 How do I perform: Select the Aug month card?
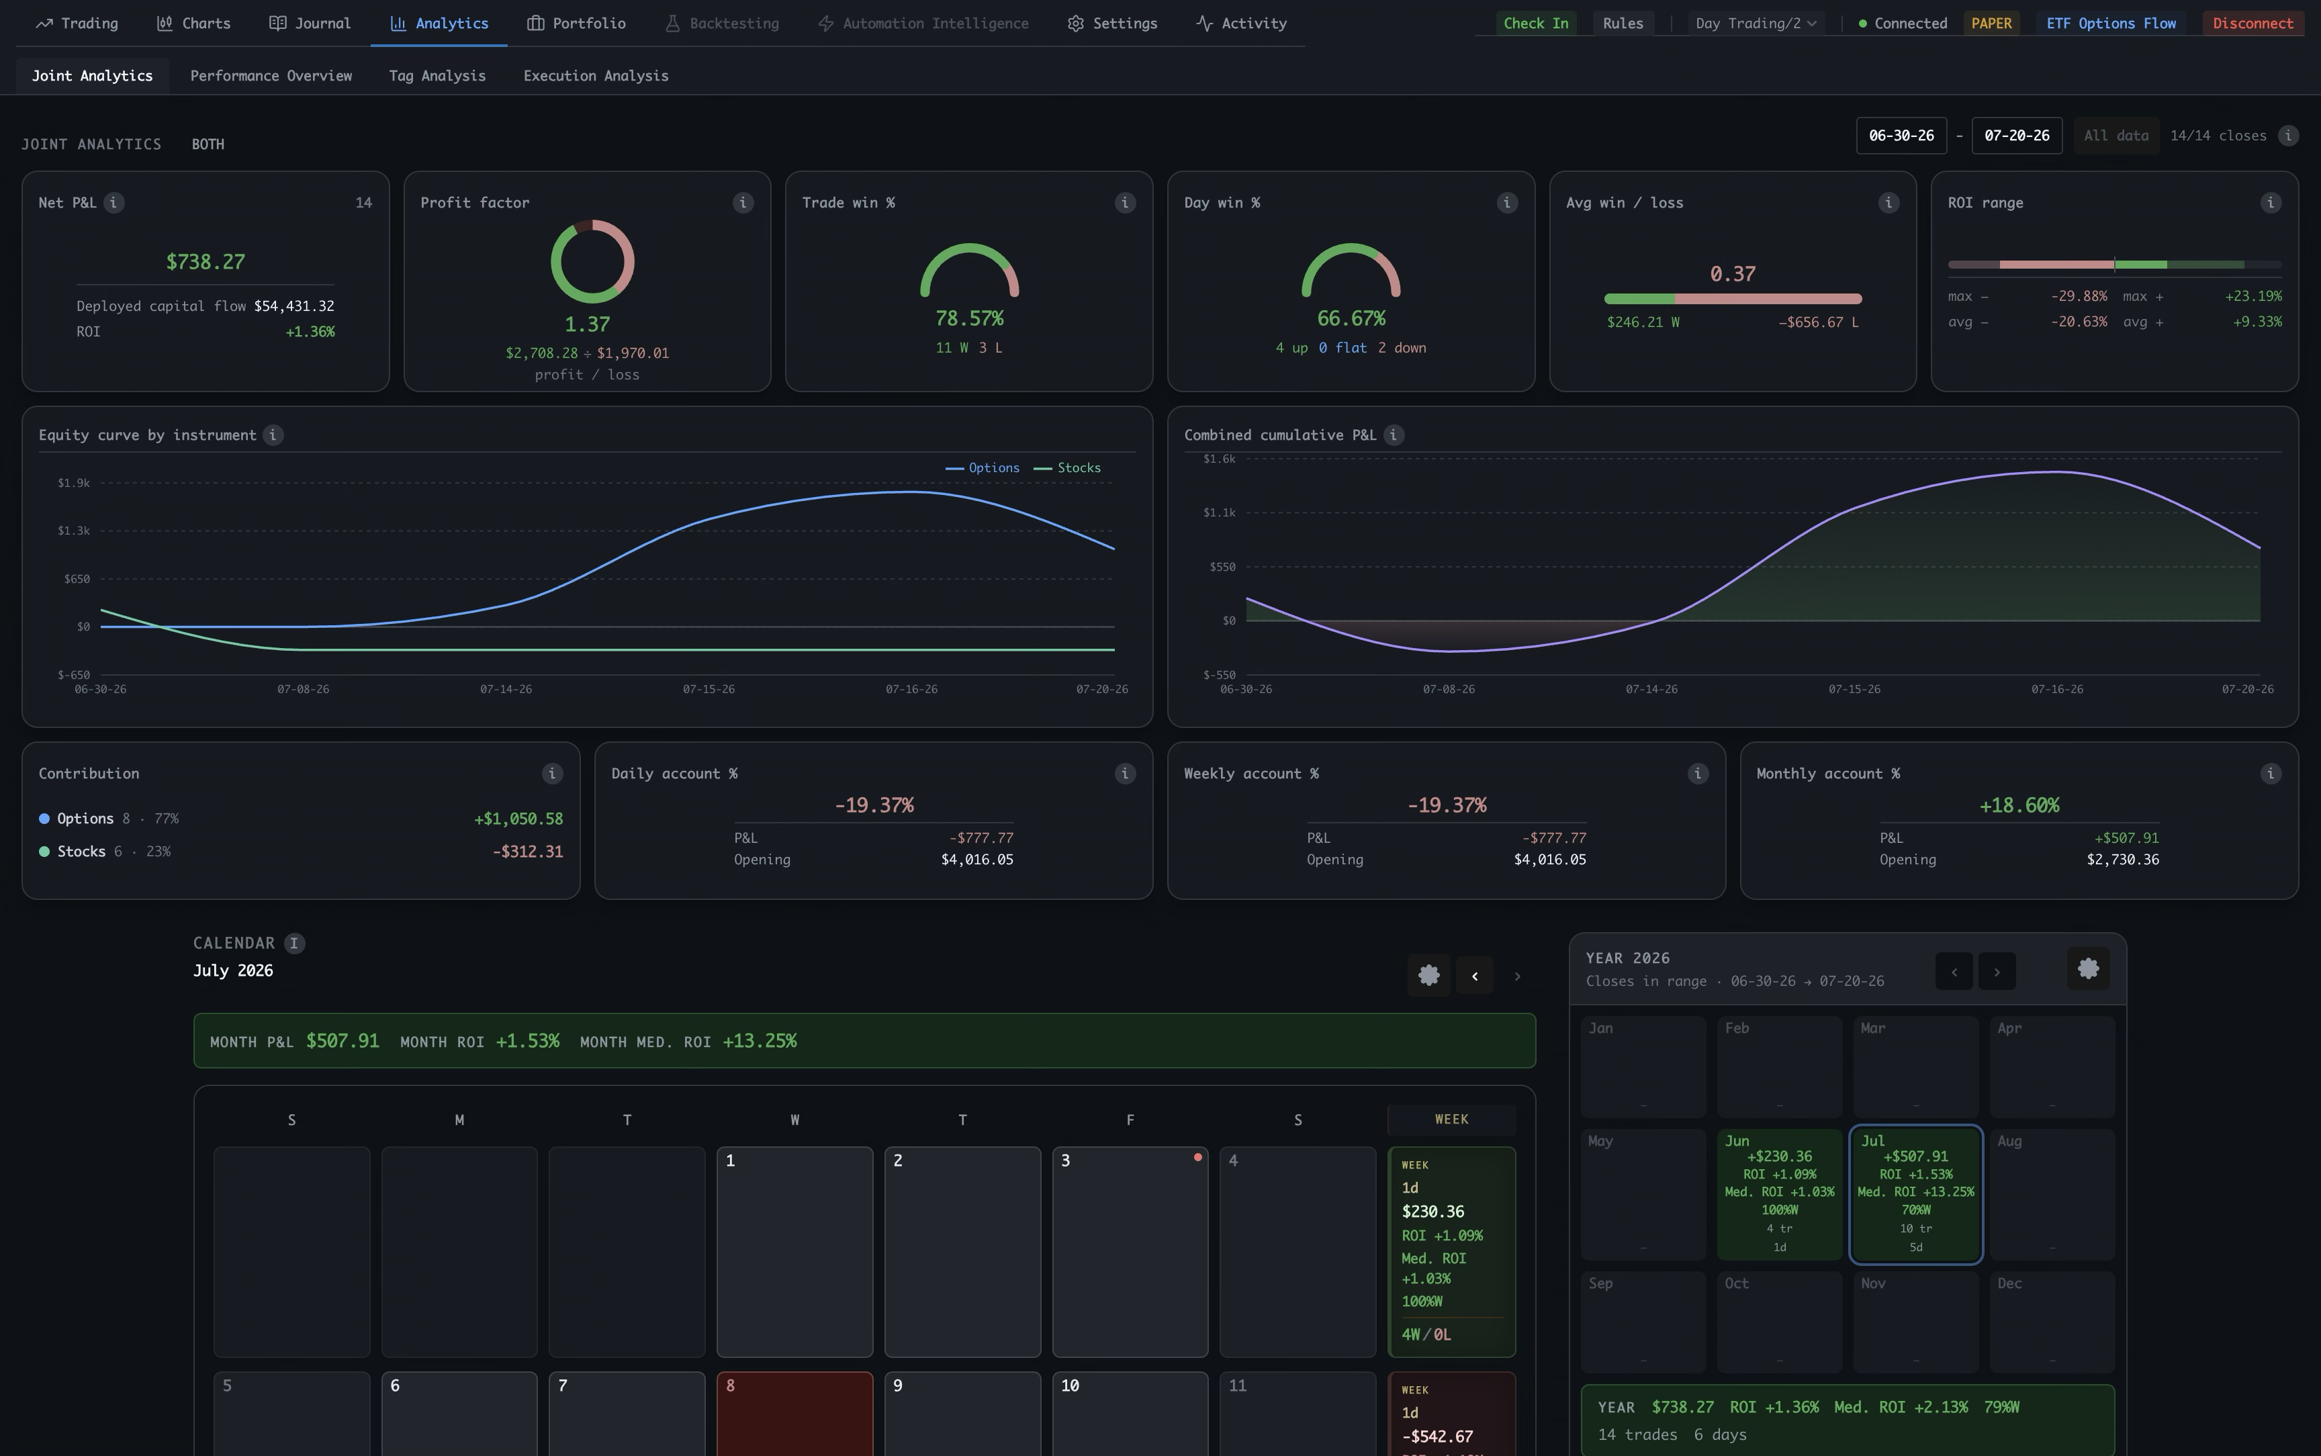(x=2052, y=1194)
